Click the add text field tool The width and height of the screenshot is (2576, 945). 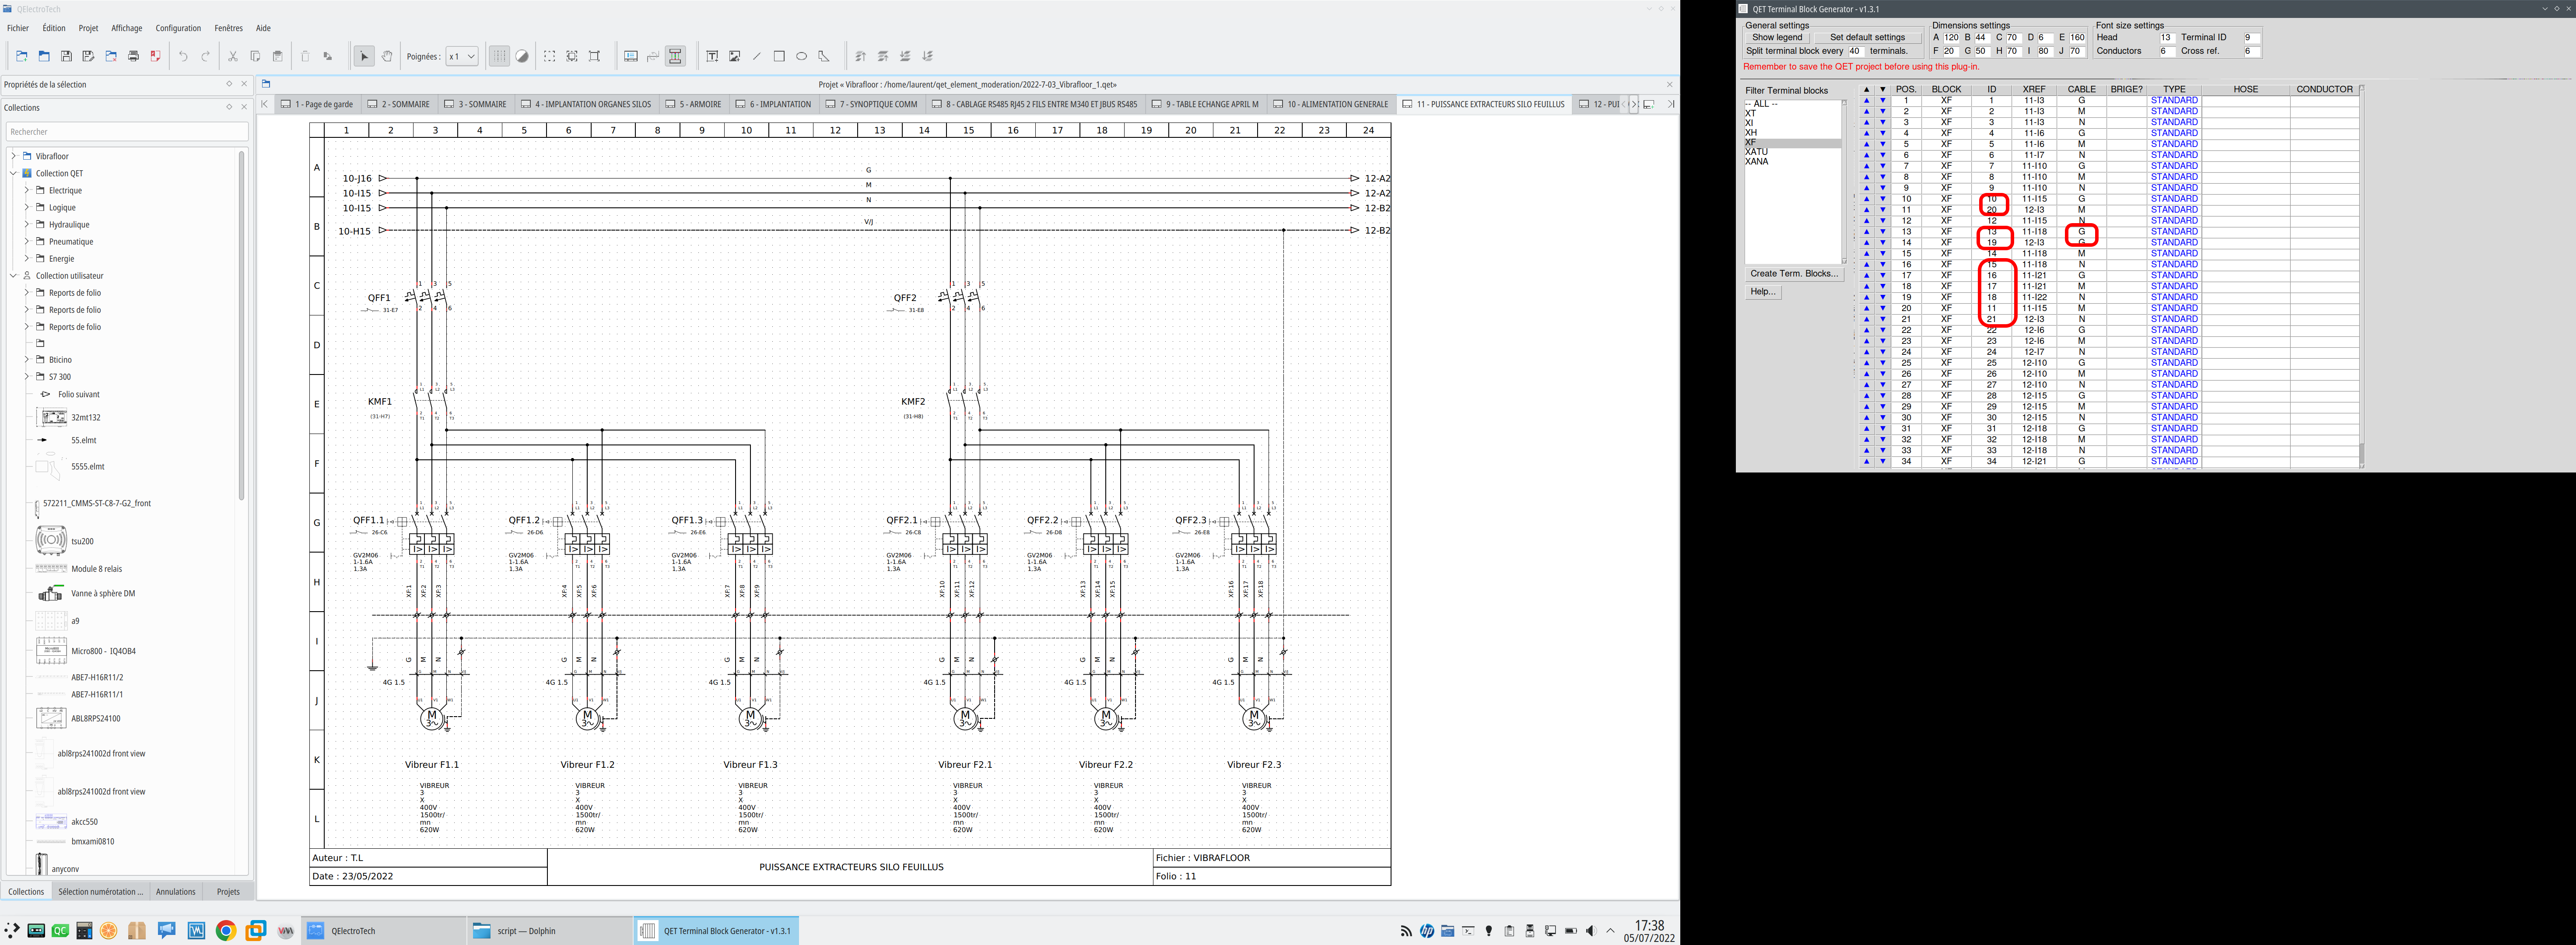coord(712,56)
